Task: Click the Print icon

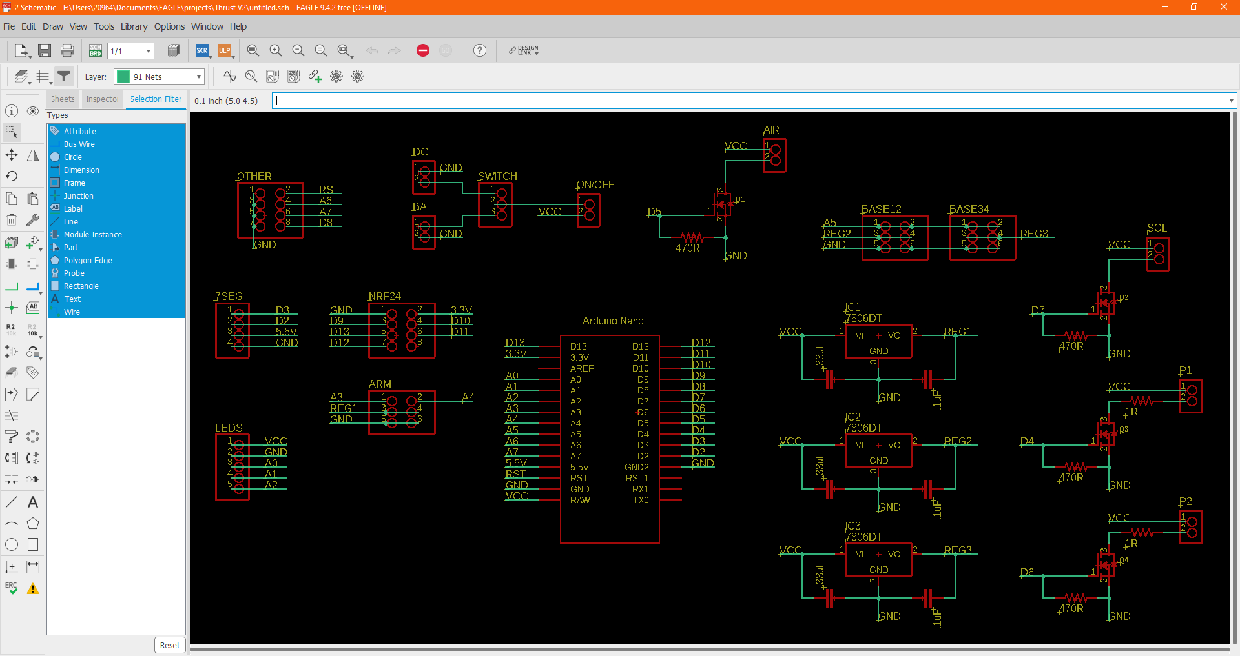Action: (x=67, y=50)
